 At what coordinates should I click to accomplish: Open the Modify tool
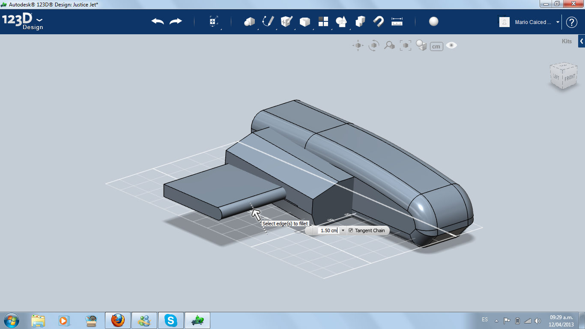pos(304,21)
